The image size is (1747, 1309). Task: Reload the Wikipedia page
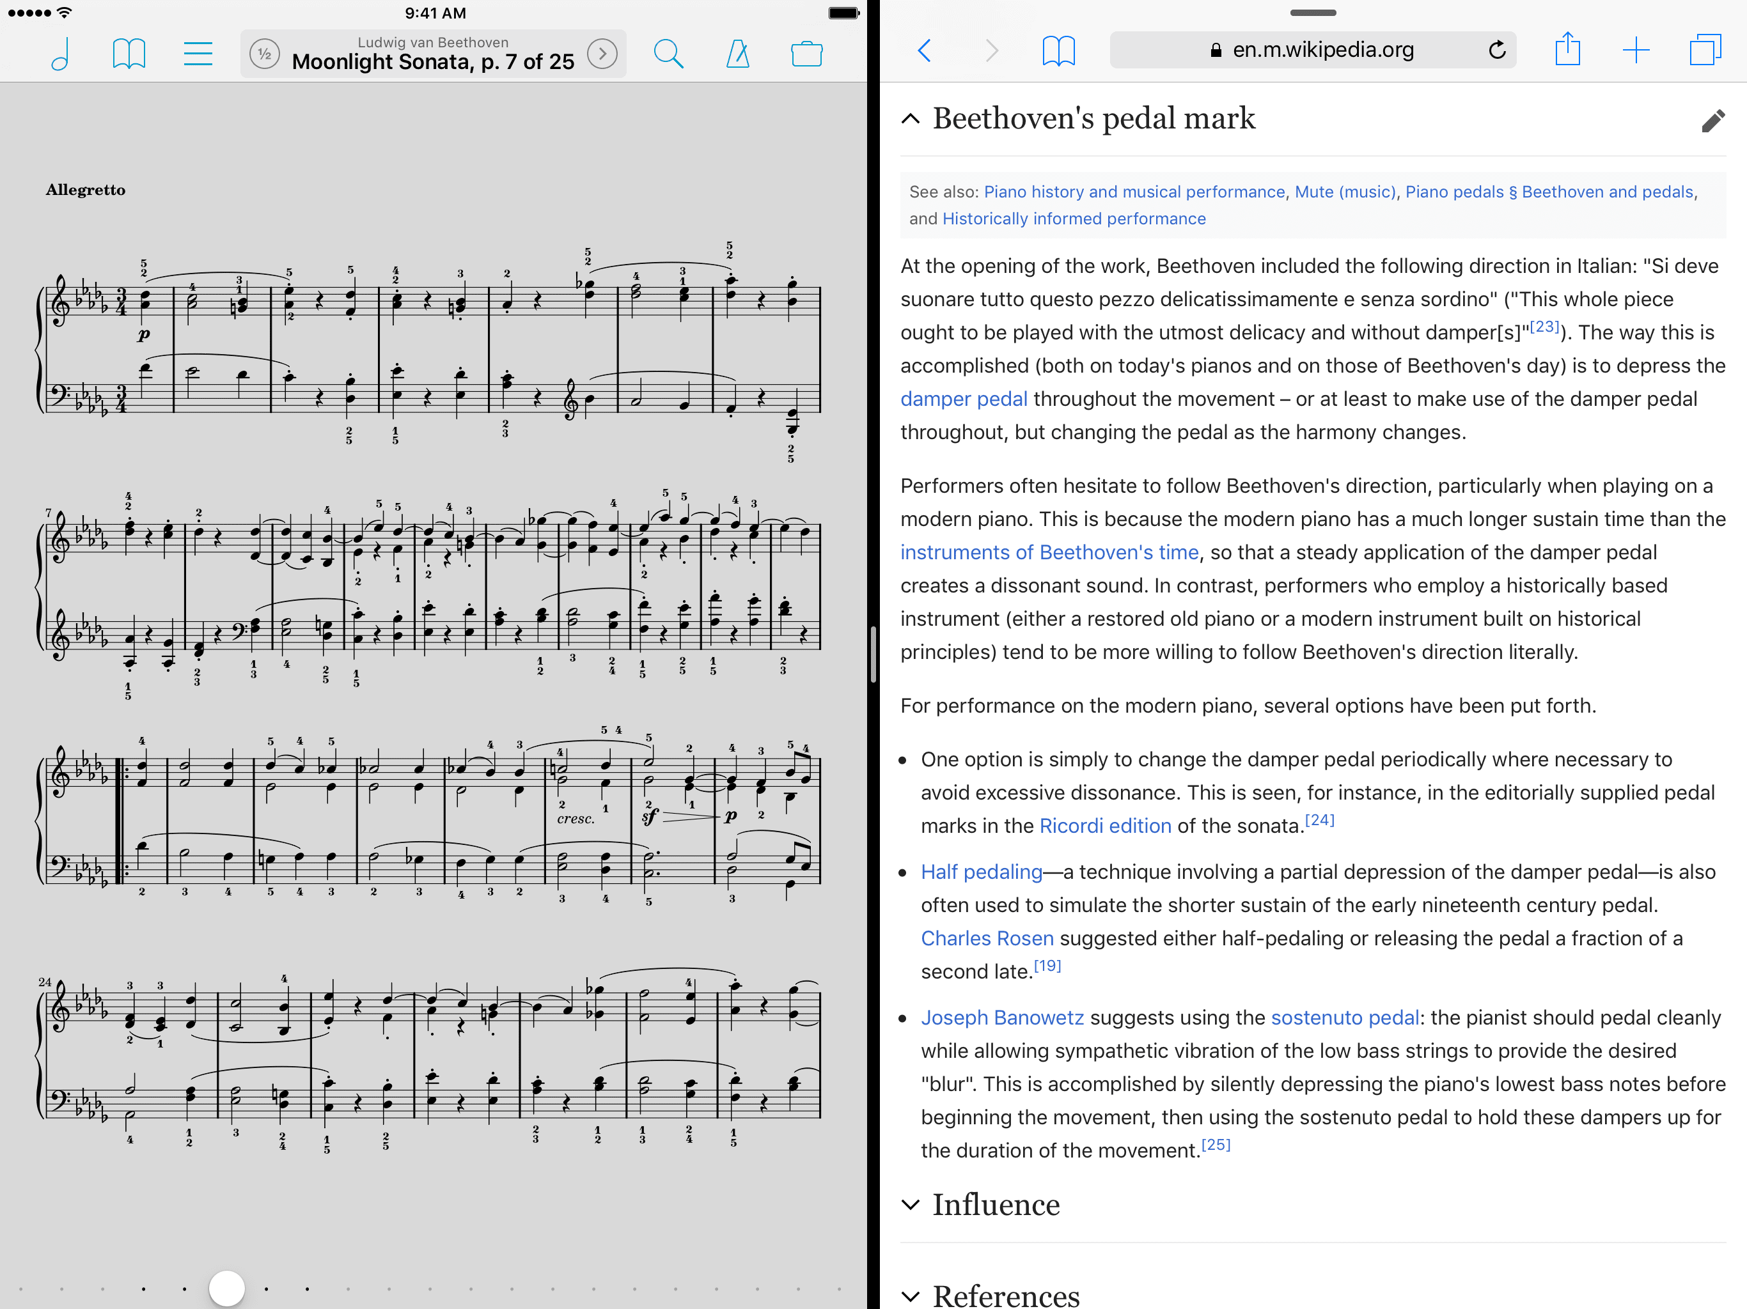click(1496, 50)
